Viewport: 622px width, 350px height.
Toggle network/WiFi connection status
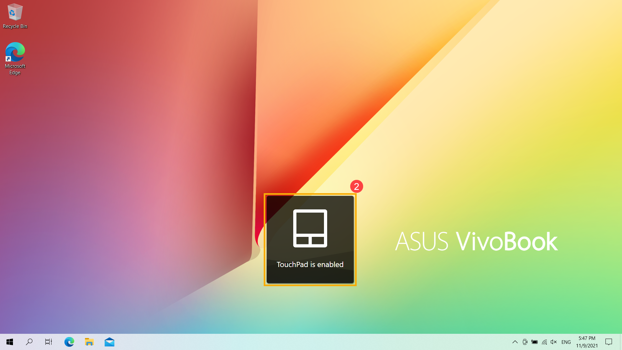click(544, 342)
